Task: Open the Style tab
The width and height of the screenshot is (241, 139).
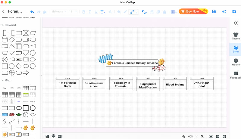Action: click(x=236, y=49)
